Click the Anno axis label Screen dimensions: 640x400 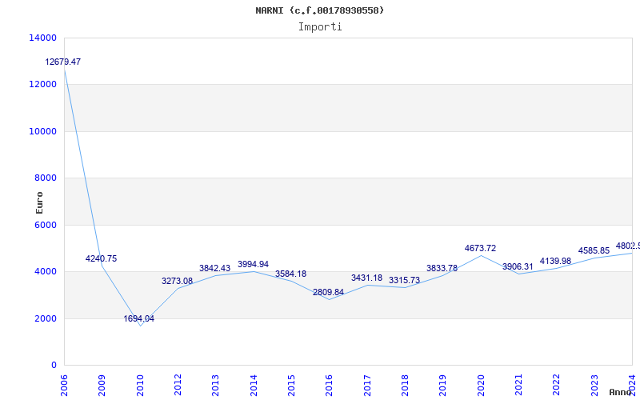pyautogui.click(x=620, y=392)
